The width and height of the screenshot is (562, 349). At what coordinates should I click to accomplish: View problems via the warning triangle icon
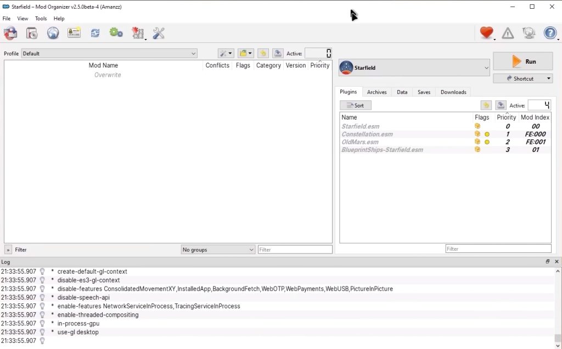pyautogui.click(x=508, y=33)
